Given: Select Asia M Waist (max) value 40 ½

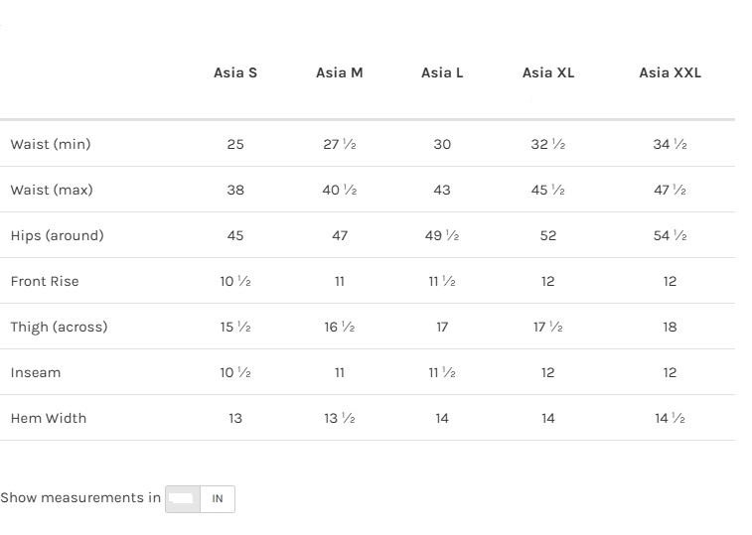Looking at the screenshot, I should click(339, 190).
